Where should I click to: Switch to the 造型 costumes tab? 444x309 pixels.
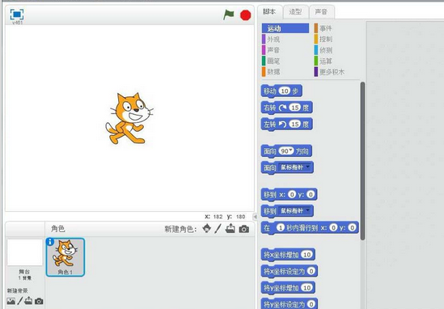295,12
